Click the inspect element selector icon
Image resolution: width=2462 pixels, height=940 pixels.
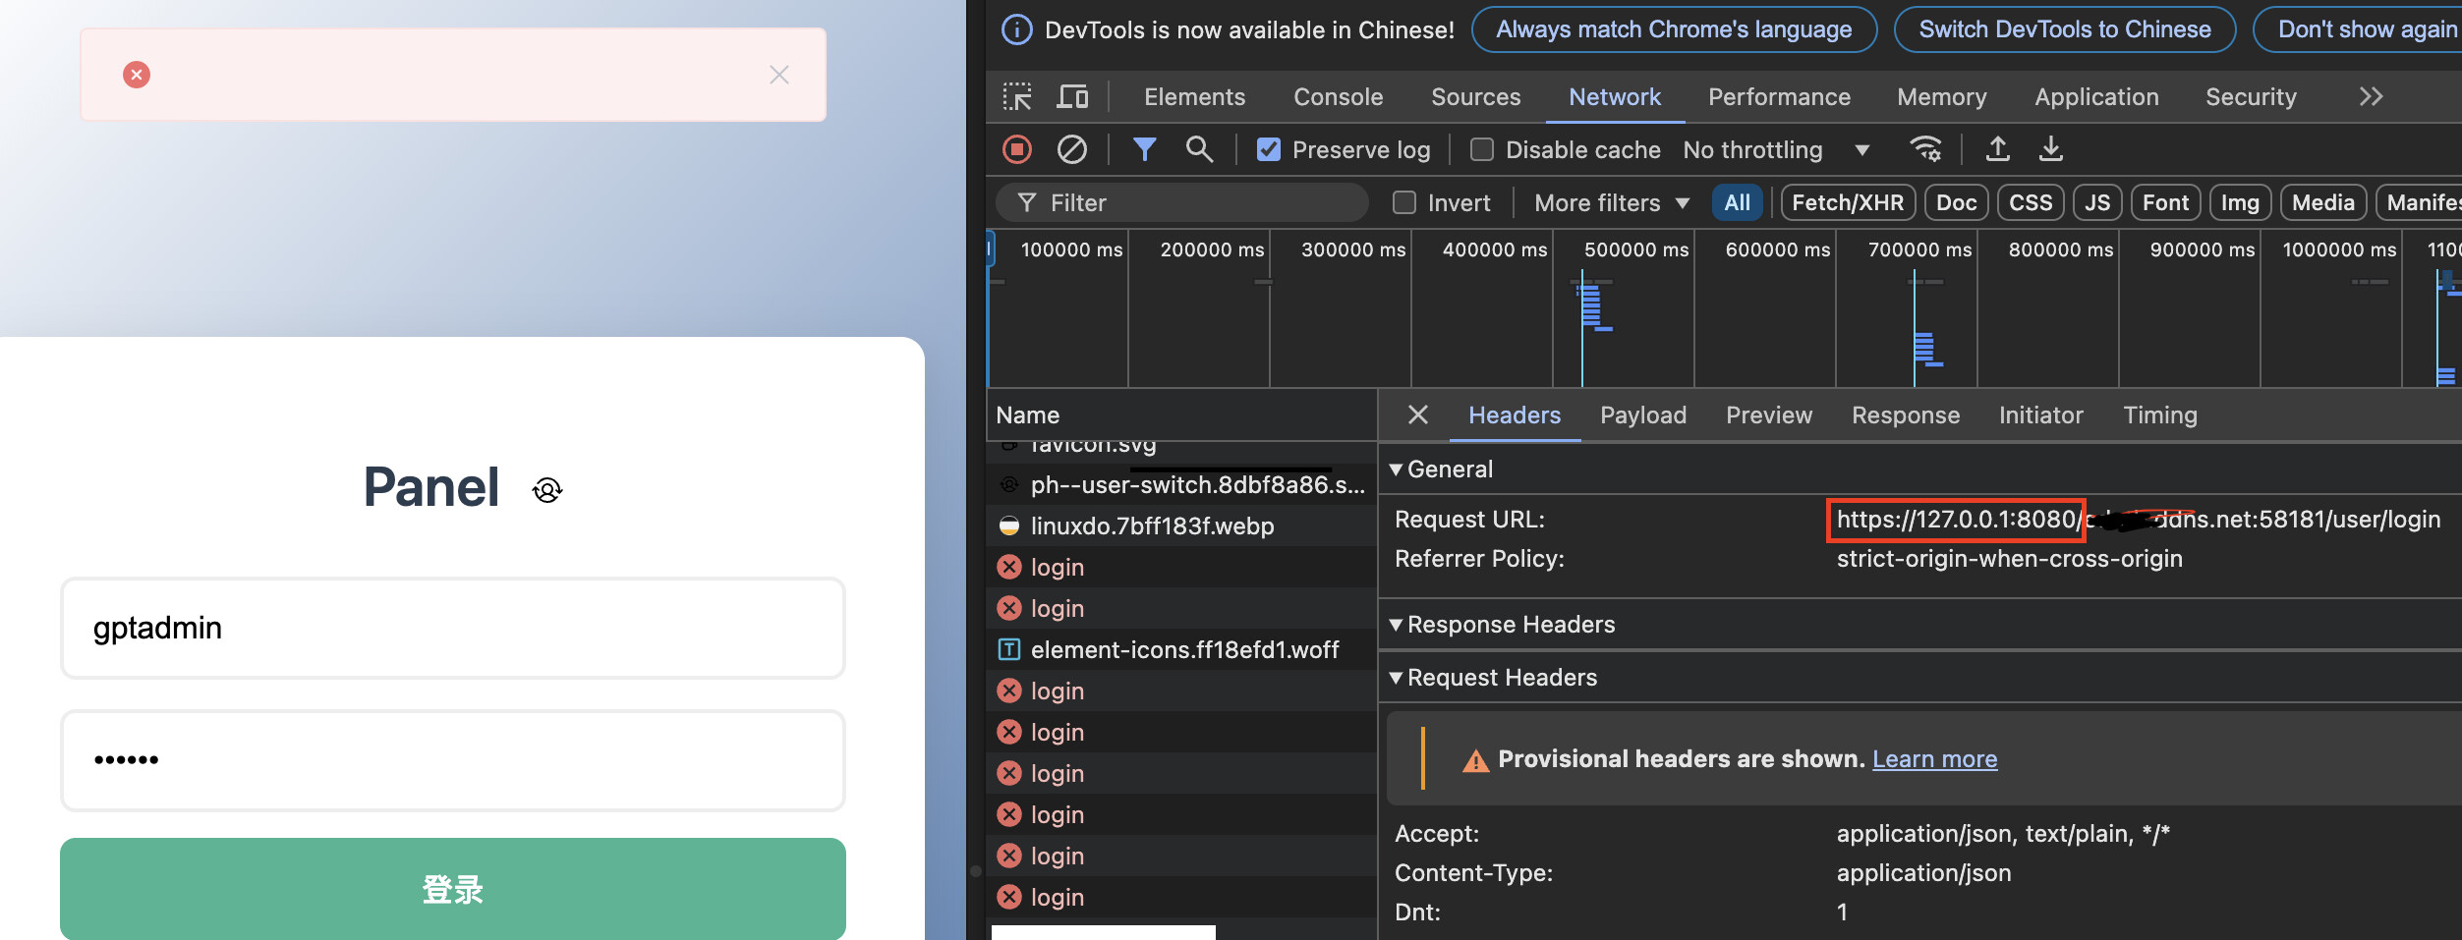point(1017,96)
